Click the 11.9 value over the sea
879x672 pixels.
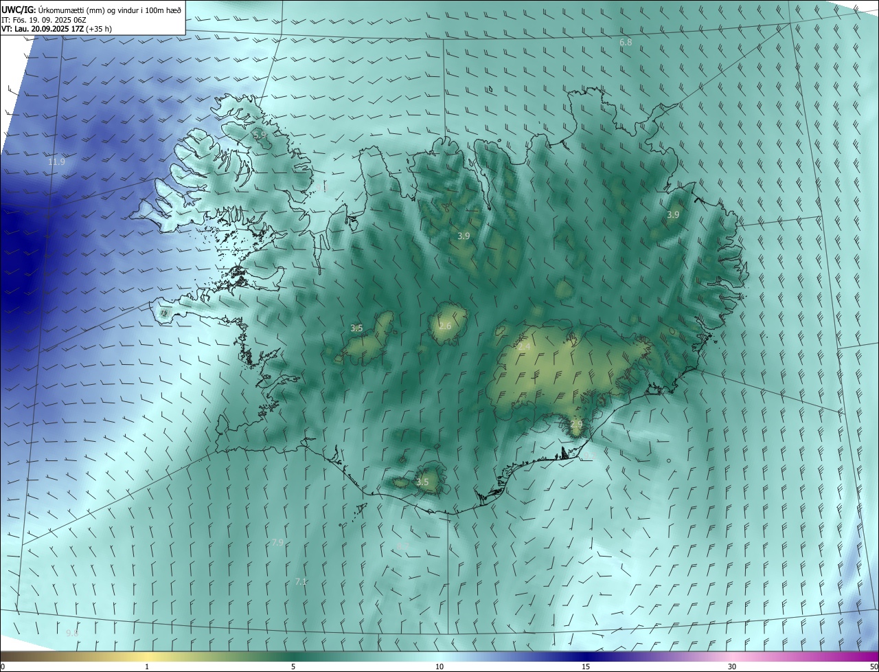(57, 162)
